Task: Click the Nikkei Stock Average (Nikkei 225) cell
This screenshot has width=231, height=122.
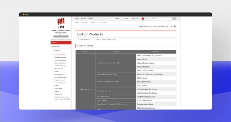Action: pos(116,63)
